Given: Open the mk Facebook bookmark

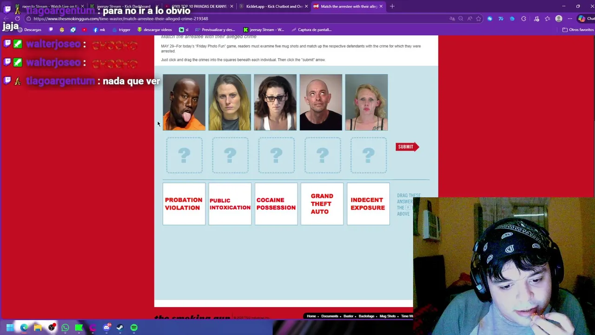Looking at the screenshot, I should pos(99,30).
